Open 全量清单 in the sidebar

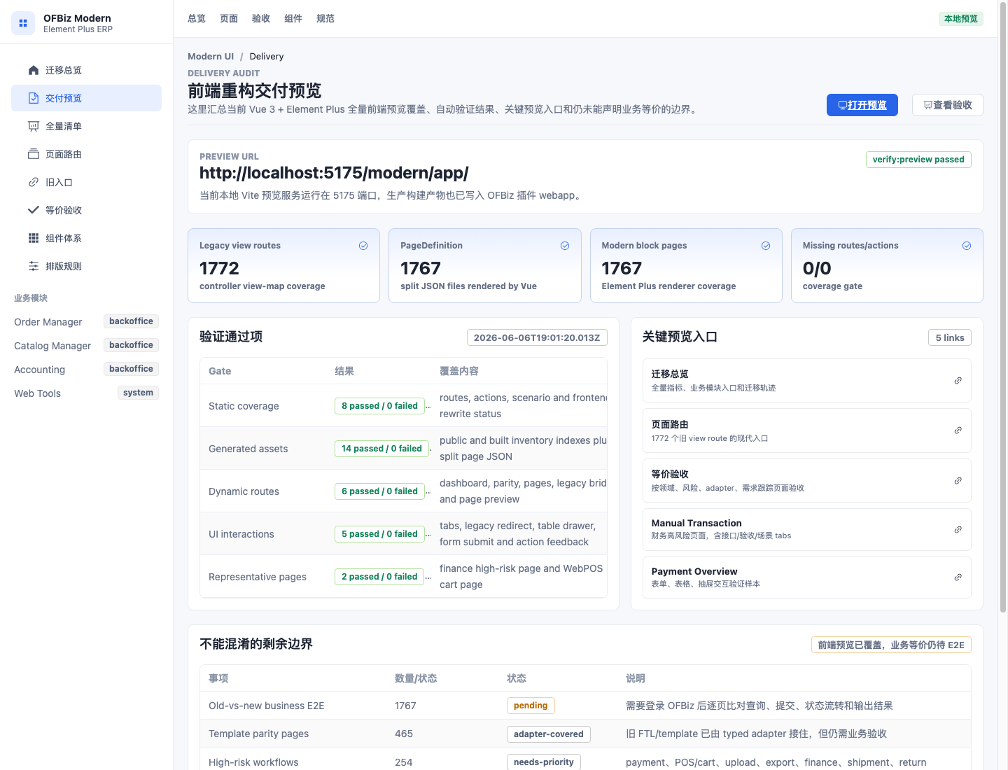pos(86,126)
